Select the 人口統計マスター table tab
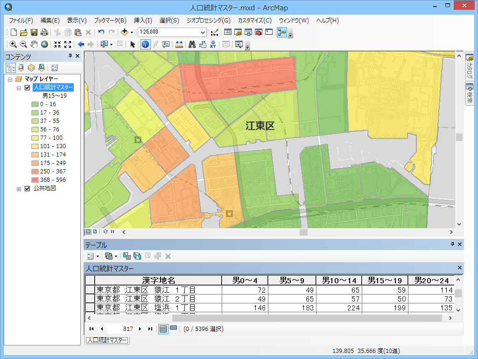 tap(107, 340)
